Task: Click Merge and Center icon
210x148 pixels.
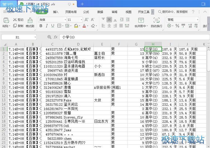Action: point(141,20)
